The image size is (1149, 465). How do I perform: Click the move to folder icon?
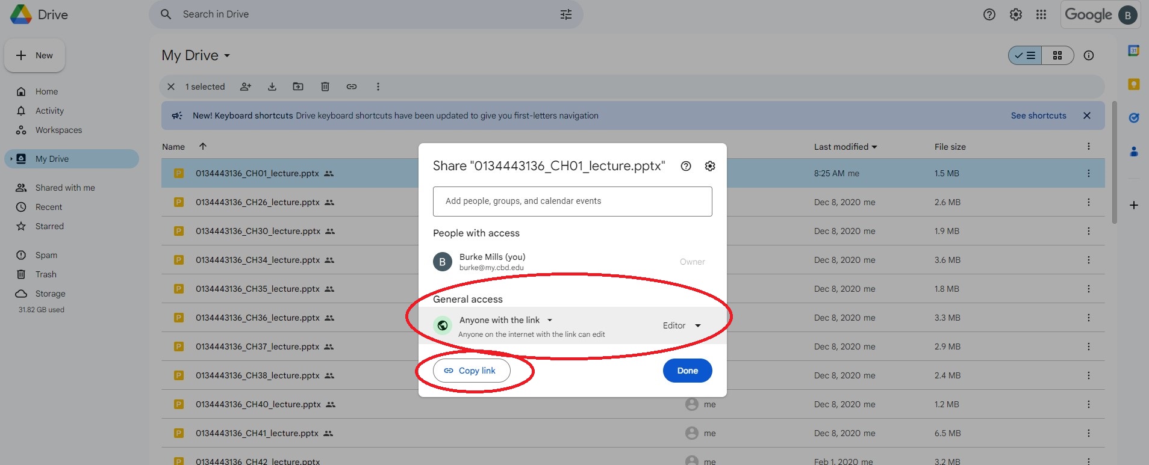[298, 87]
